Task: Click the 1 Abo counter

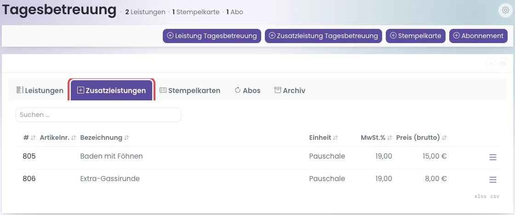Action: (235, 12)
